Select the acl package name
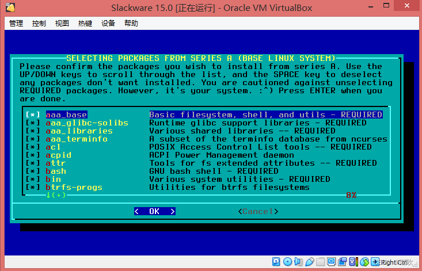Screen dimensions: 422x271 (54, 147)
